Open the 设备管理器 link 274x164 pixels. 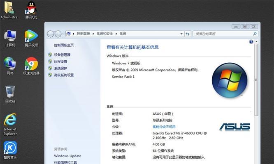[x=62, y=55]
